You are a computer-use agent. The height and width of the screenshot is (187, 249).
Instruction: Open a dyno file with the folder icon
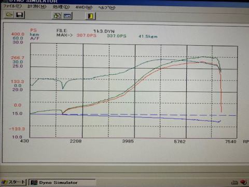(x=9, y=15)
